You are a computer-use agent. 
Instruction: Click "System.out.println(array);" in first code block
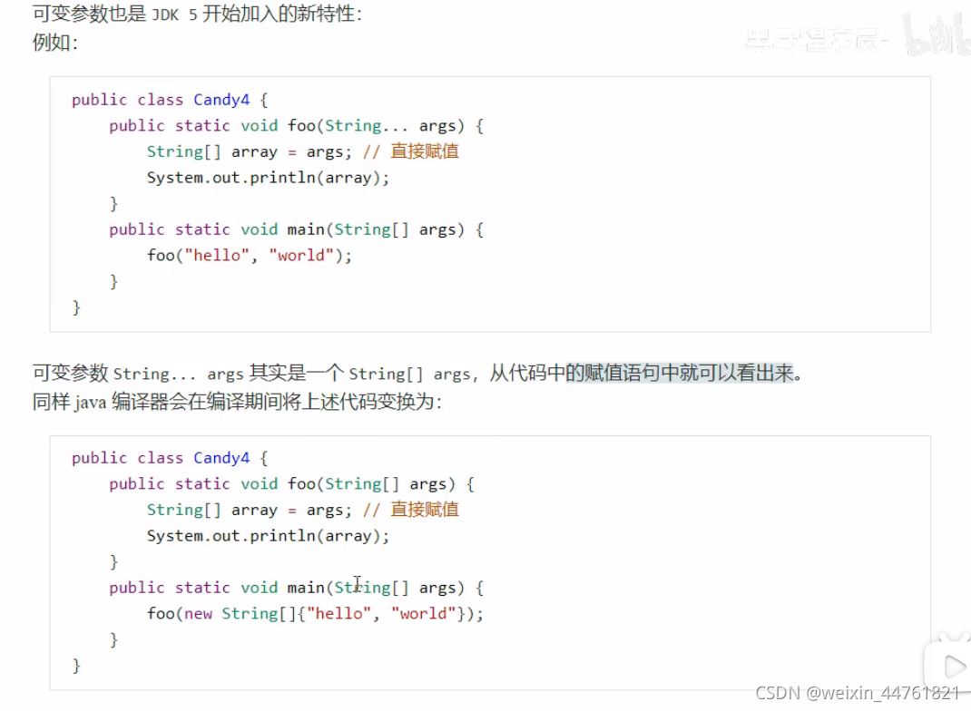click(268, 179)
